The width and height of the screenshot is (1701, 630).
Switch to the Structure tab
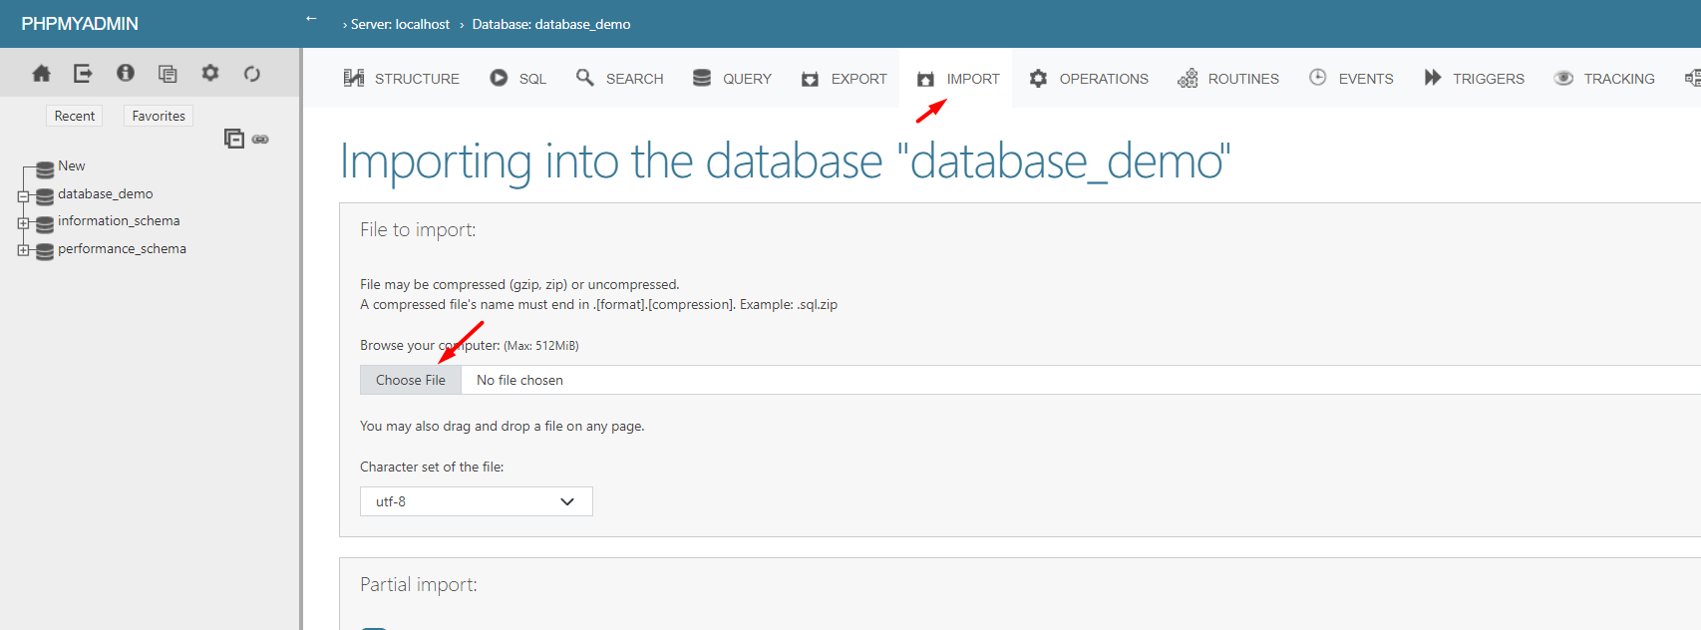(402, 79)
